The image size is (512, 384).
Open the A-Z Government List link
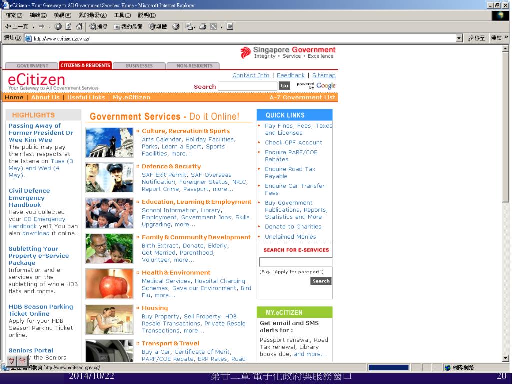(x=302, y=97)
